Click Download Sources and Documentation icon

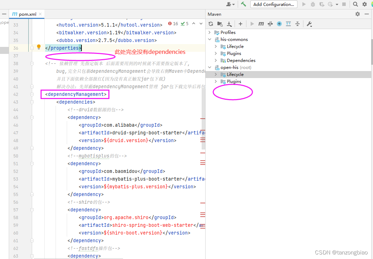229,24
